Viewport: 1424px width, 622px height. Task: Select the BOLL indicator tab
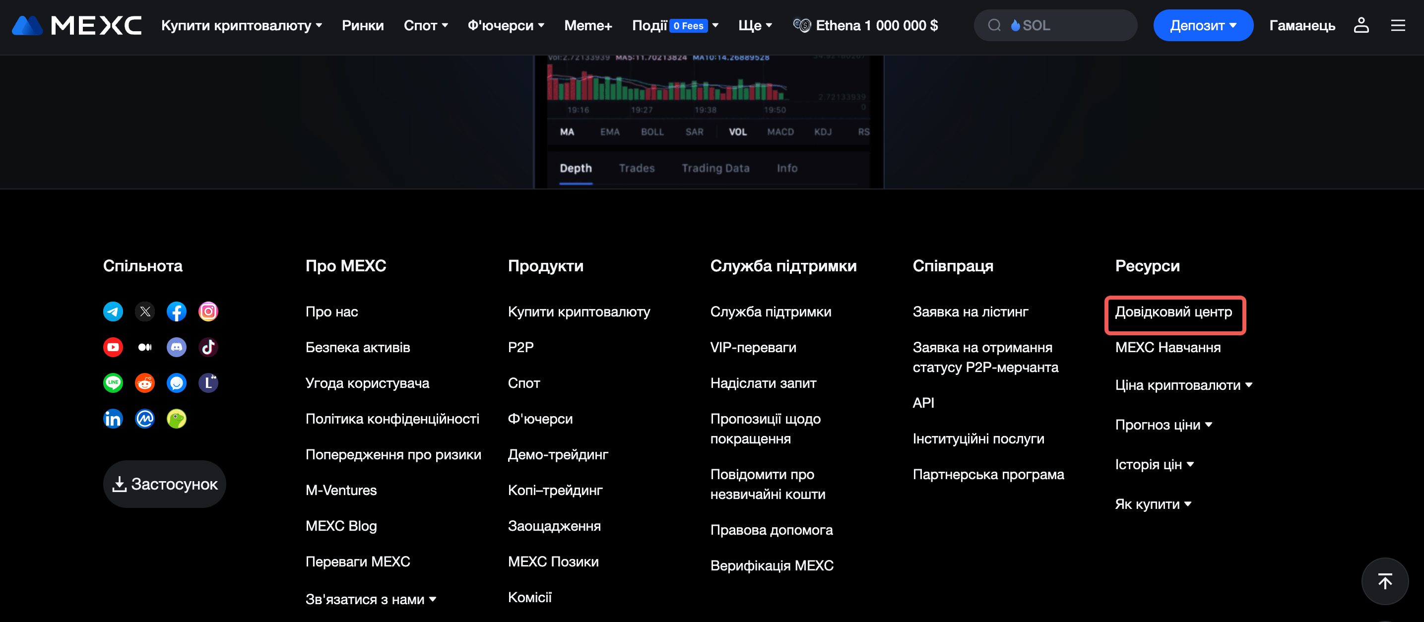pos(652,132)
